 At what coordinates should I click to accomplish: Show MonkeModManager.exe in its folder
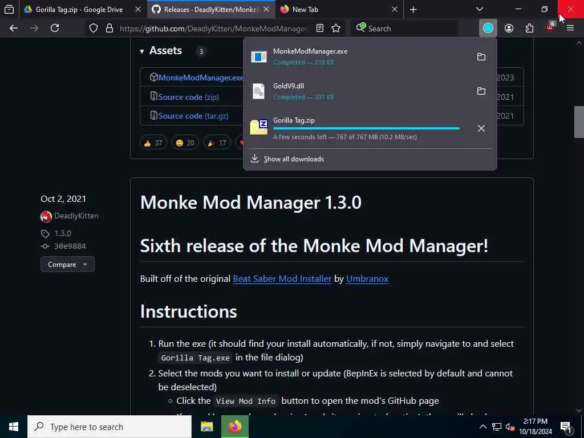pos(481,56)
